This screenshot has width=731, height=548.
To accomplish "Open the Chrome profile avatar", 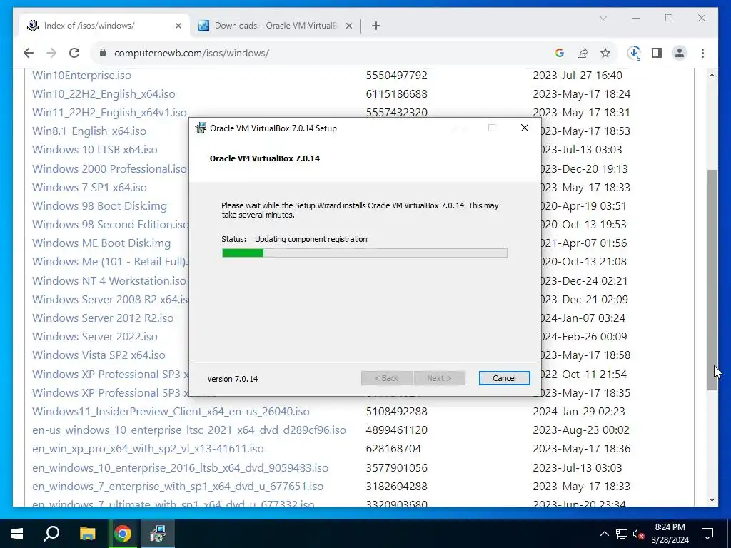I will (x=680, y=53).
